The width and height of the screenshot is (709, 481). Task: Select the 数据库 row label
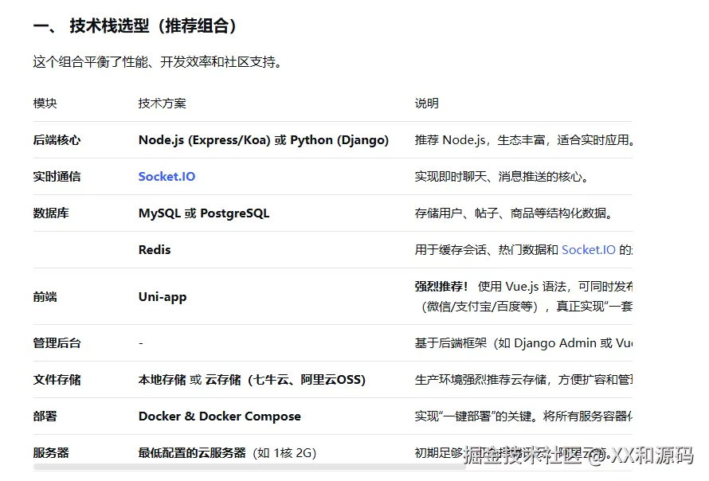coord(51,213)
